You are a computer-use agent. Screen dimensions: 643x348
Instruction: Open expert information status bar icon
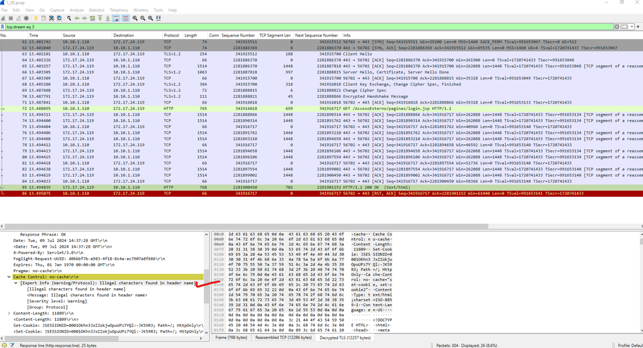pos(4,345)
